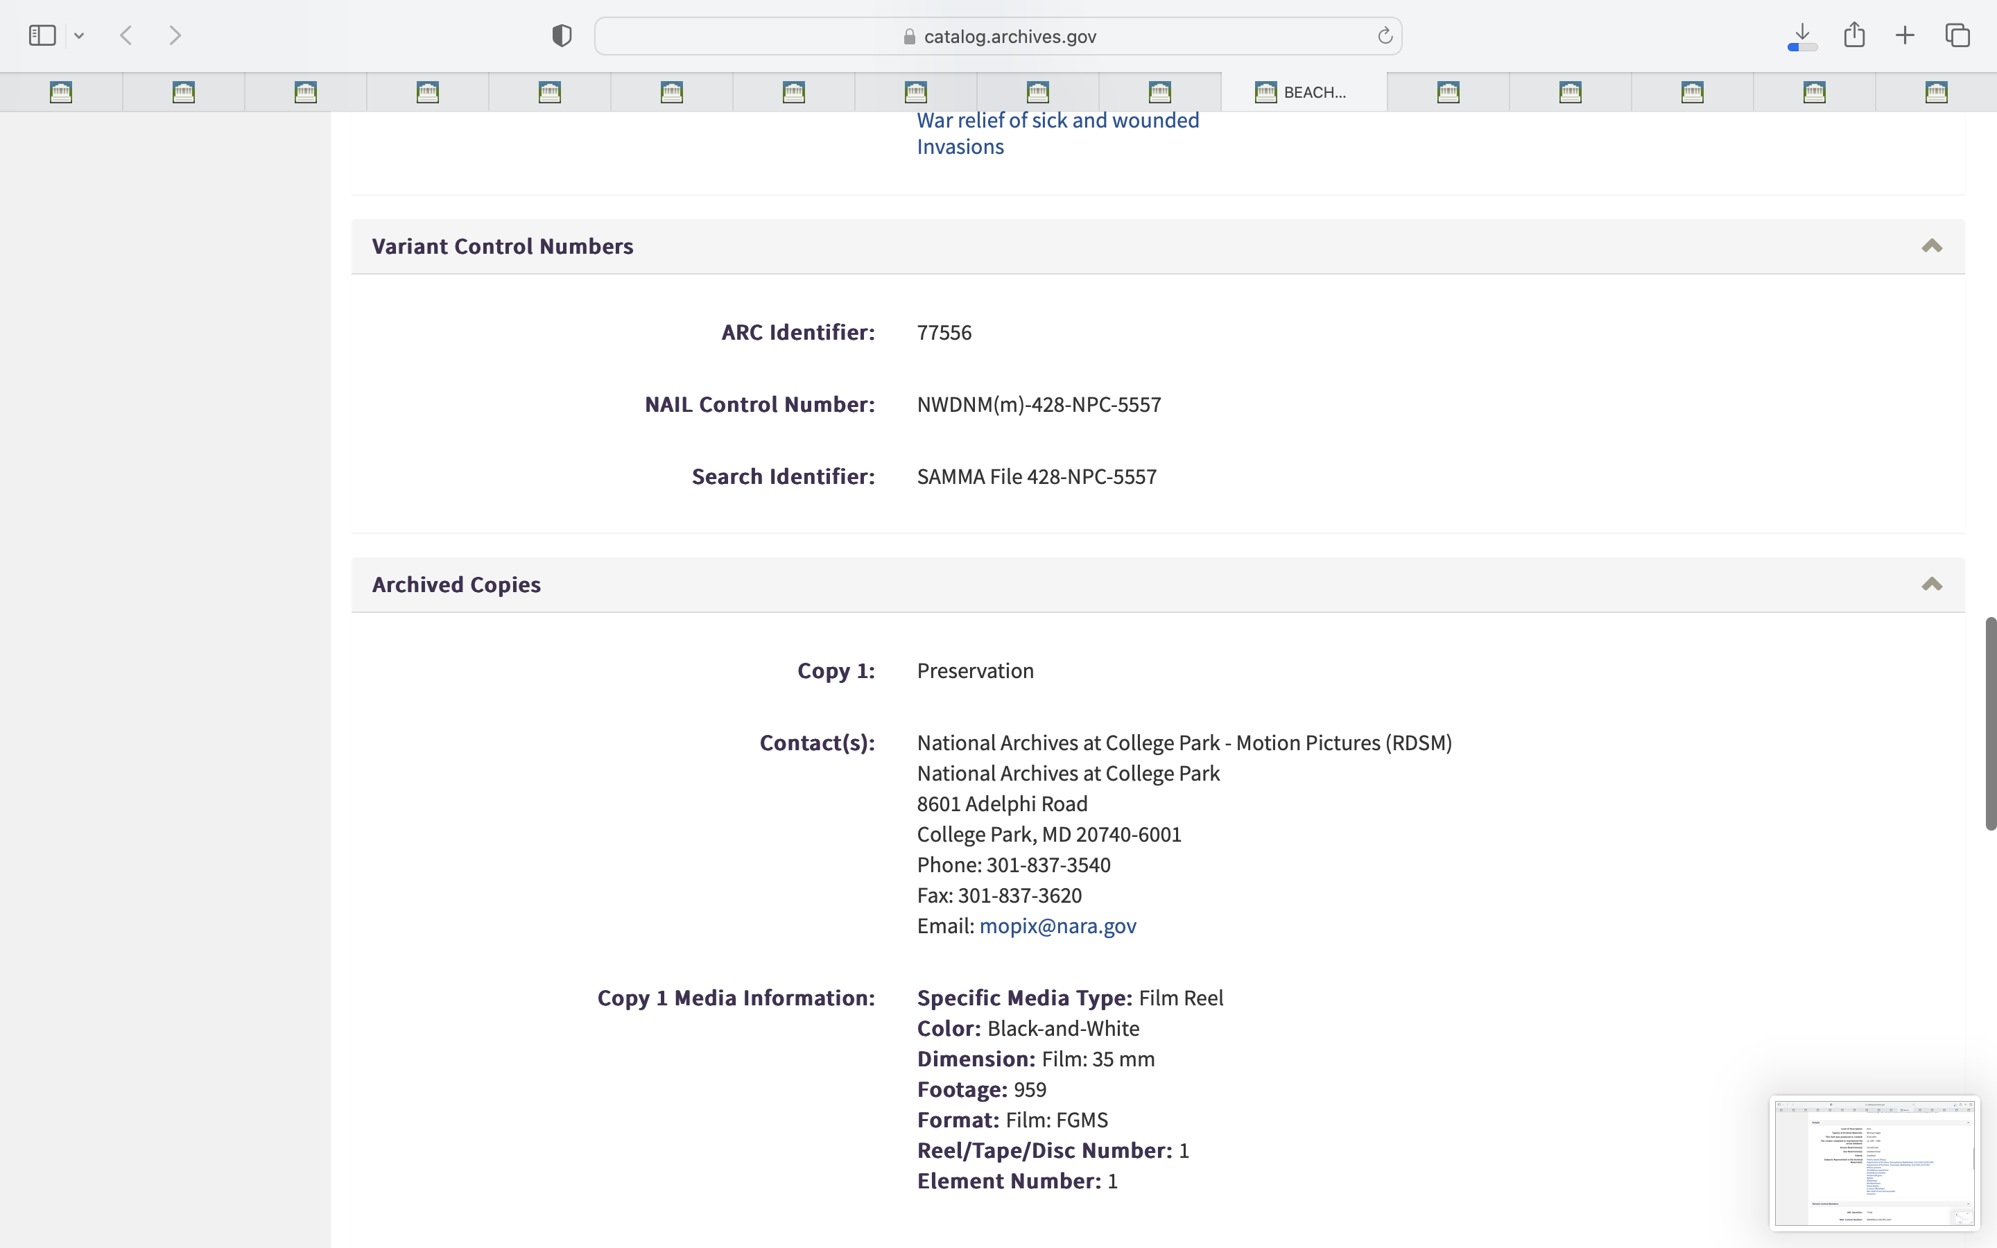Click the sidebar toggle icon
The height and width of the screenshot is (1248, 1997).
point(42,35)
